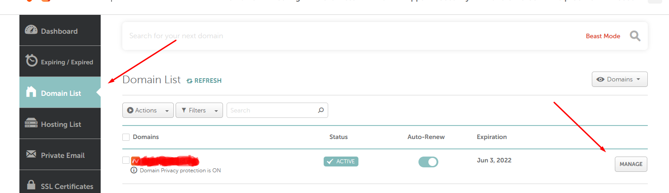Click the search icon in list filter box
This screenshot has width=669, height=193.
coord(321,110)
